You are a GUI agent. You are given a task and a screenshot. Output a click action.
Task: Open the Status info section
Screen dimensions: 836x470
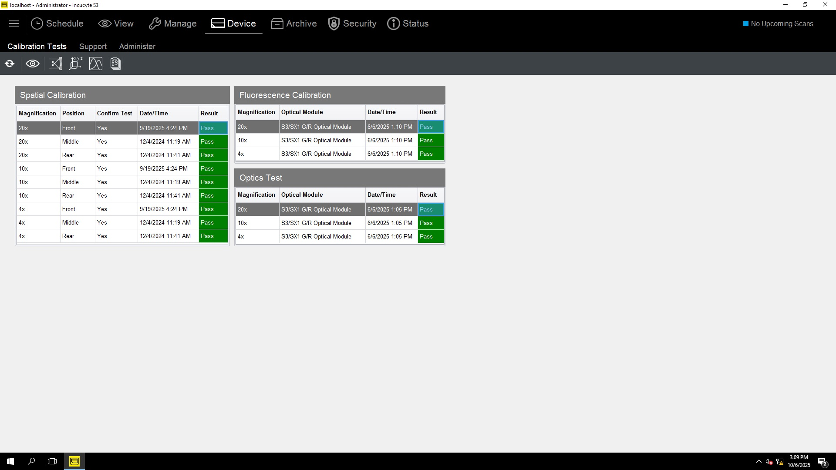(x=408, y=23)
